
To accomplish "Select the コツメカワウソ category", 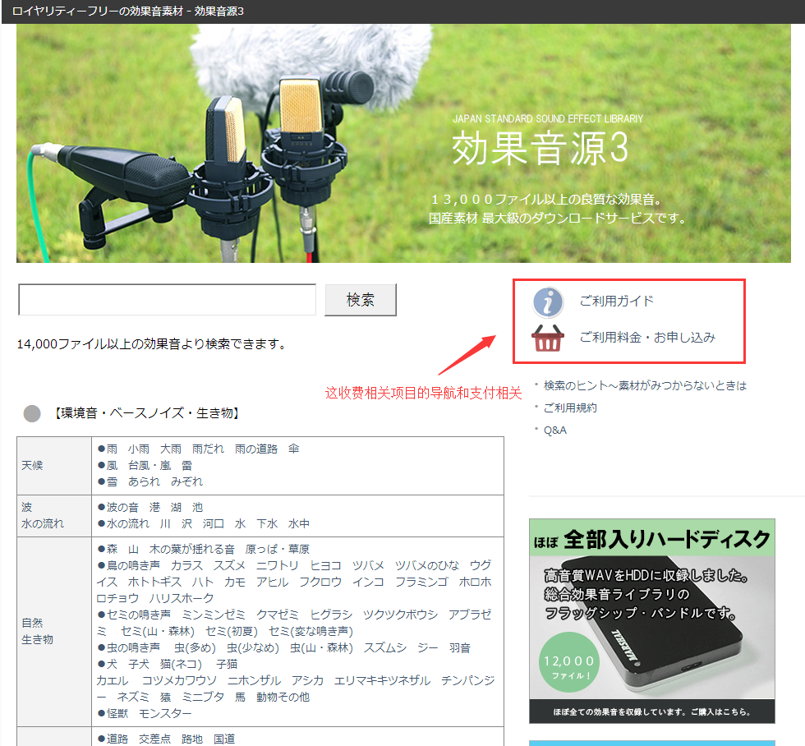I will [x=179, y=681].
